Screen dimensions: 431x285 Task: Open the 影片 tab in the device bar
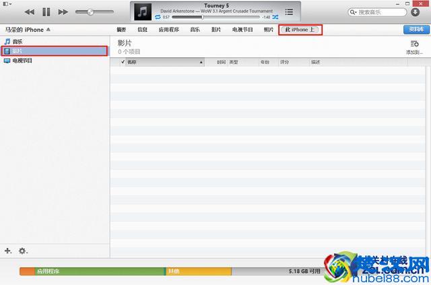(x=216, y=30)
